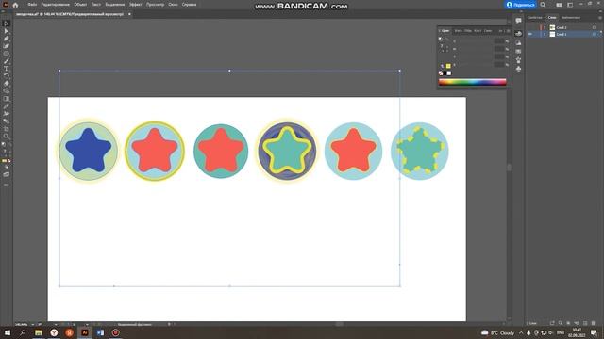
Task: Open Yandex browser from taskbar
Action: click(x=54, y=332)
